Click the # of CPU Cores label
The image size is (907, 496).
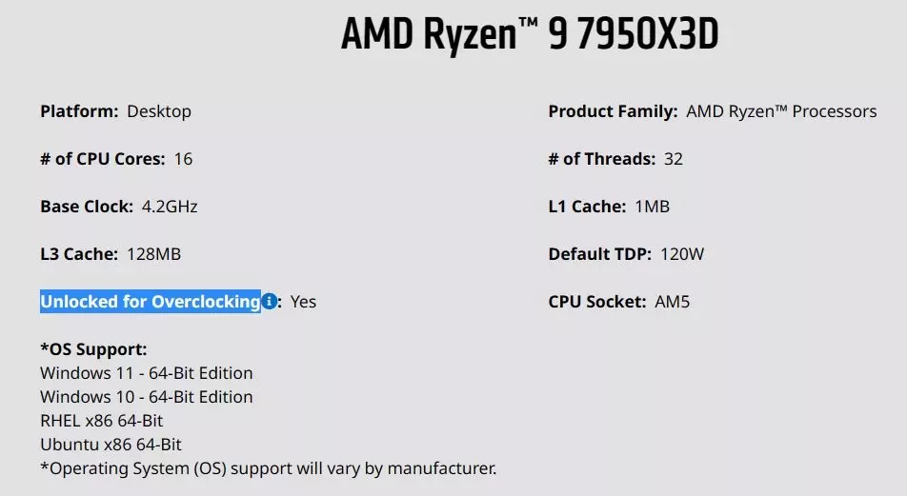coord(103,159)
